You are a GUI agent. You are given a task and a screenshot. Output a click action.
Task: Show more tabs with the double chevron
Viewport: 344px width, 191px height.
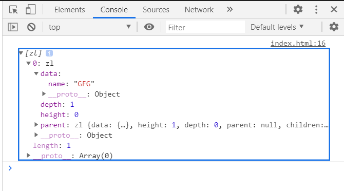tap(230, 9)
